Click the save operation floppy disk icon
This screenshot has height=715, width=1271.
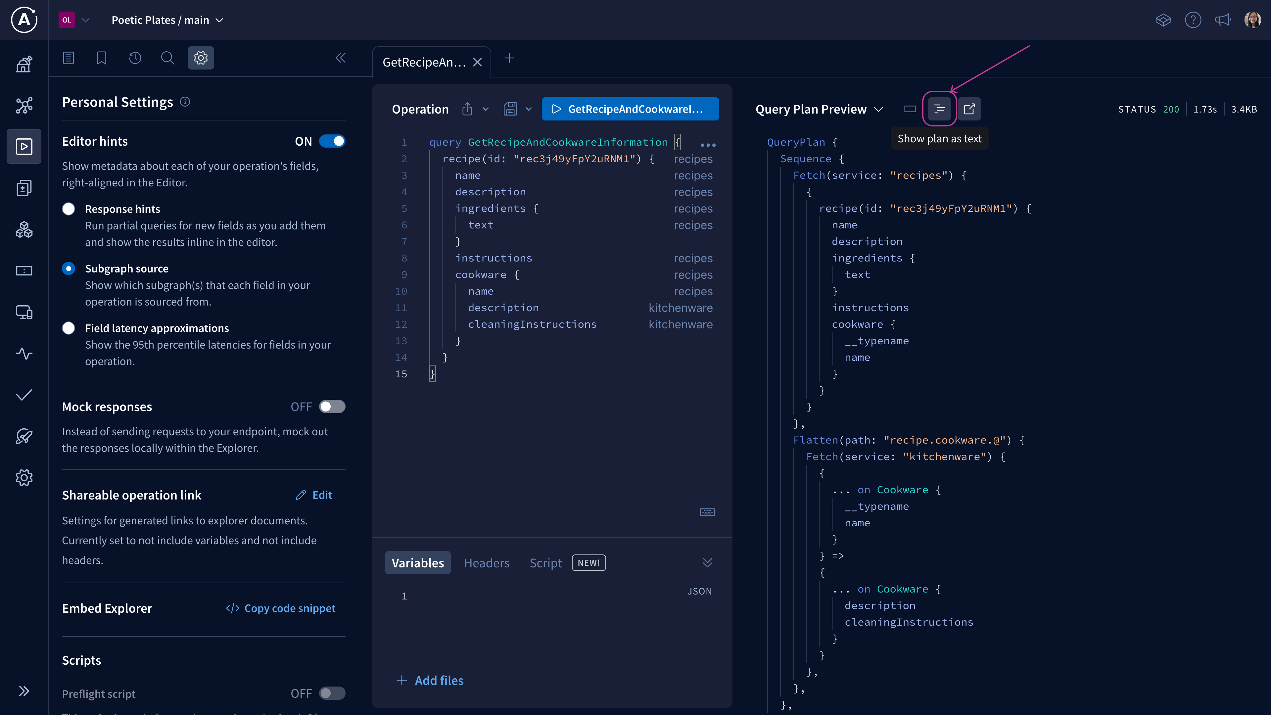pos(510,109)
